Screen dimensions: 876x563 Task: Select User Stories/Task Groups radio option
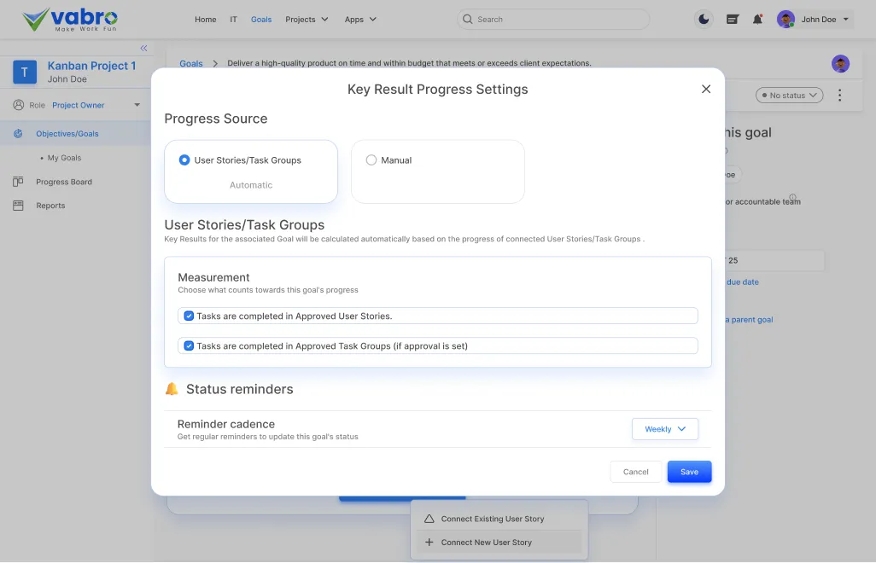184,160
